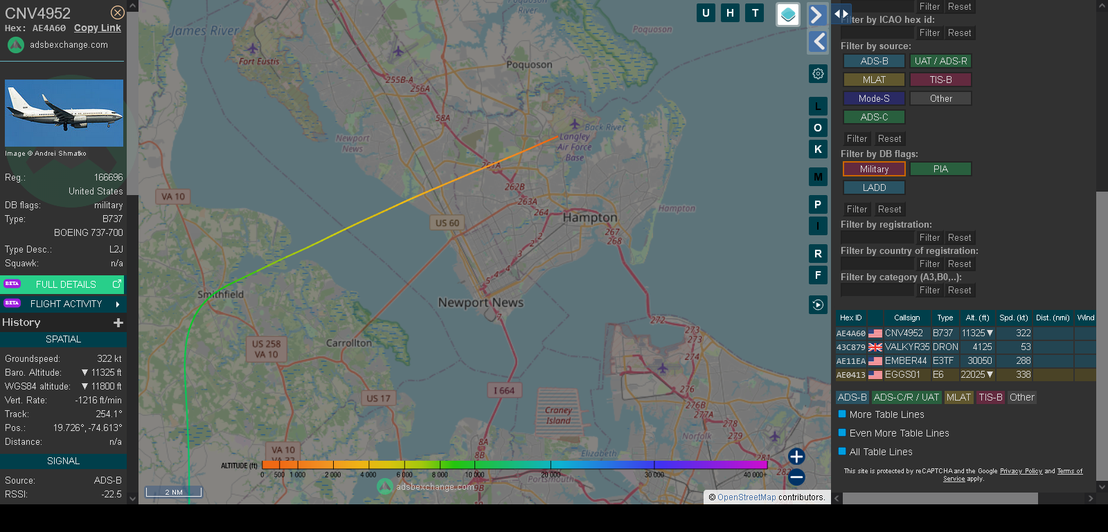Open the Privacy Policy link
Screen dimensions: 1108x532
click(x=1021, y=471)
